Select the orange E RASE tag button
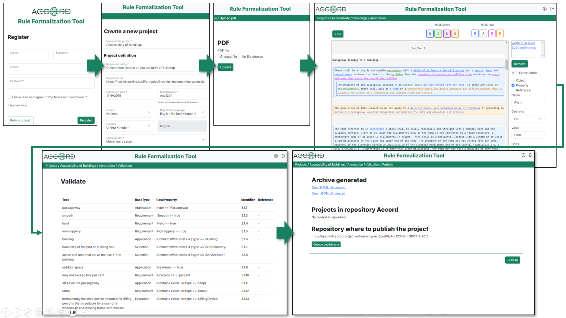Viewport: 566px width, 318px height. pyautogui.click(x=500, y=34)
